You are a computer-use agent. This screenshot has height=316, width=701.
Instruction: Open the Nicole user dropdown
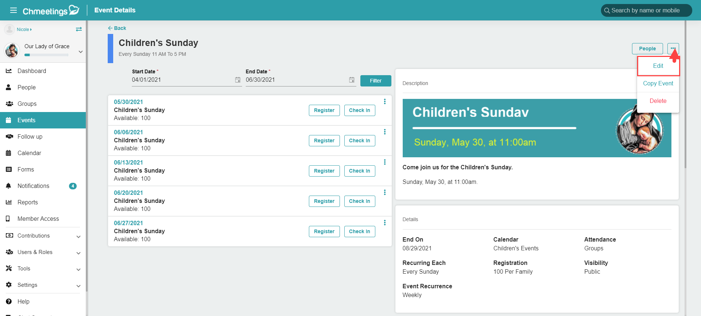click(24, 30)
